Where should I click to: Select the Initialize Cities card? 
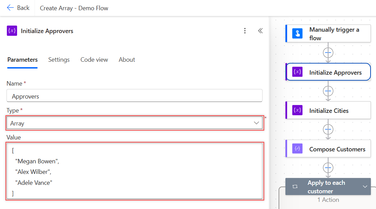[x=328, y=110]
